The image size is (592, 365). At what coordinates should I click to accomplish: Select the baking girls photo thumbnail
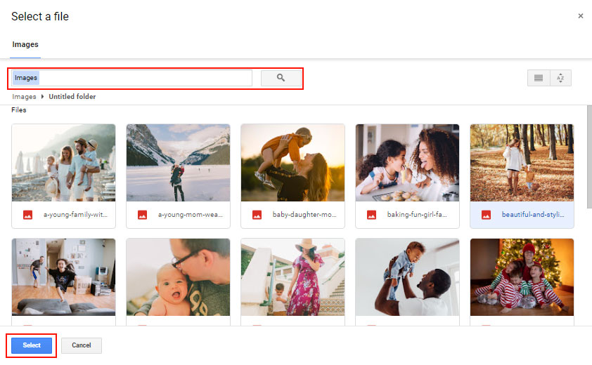pyautogui.click(x=407, y=163)
